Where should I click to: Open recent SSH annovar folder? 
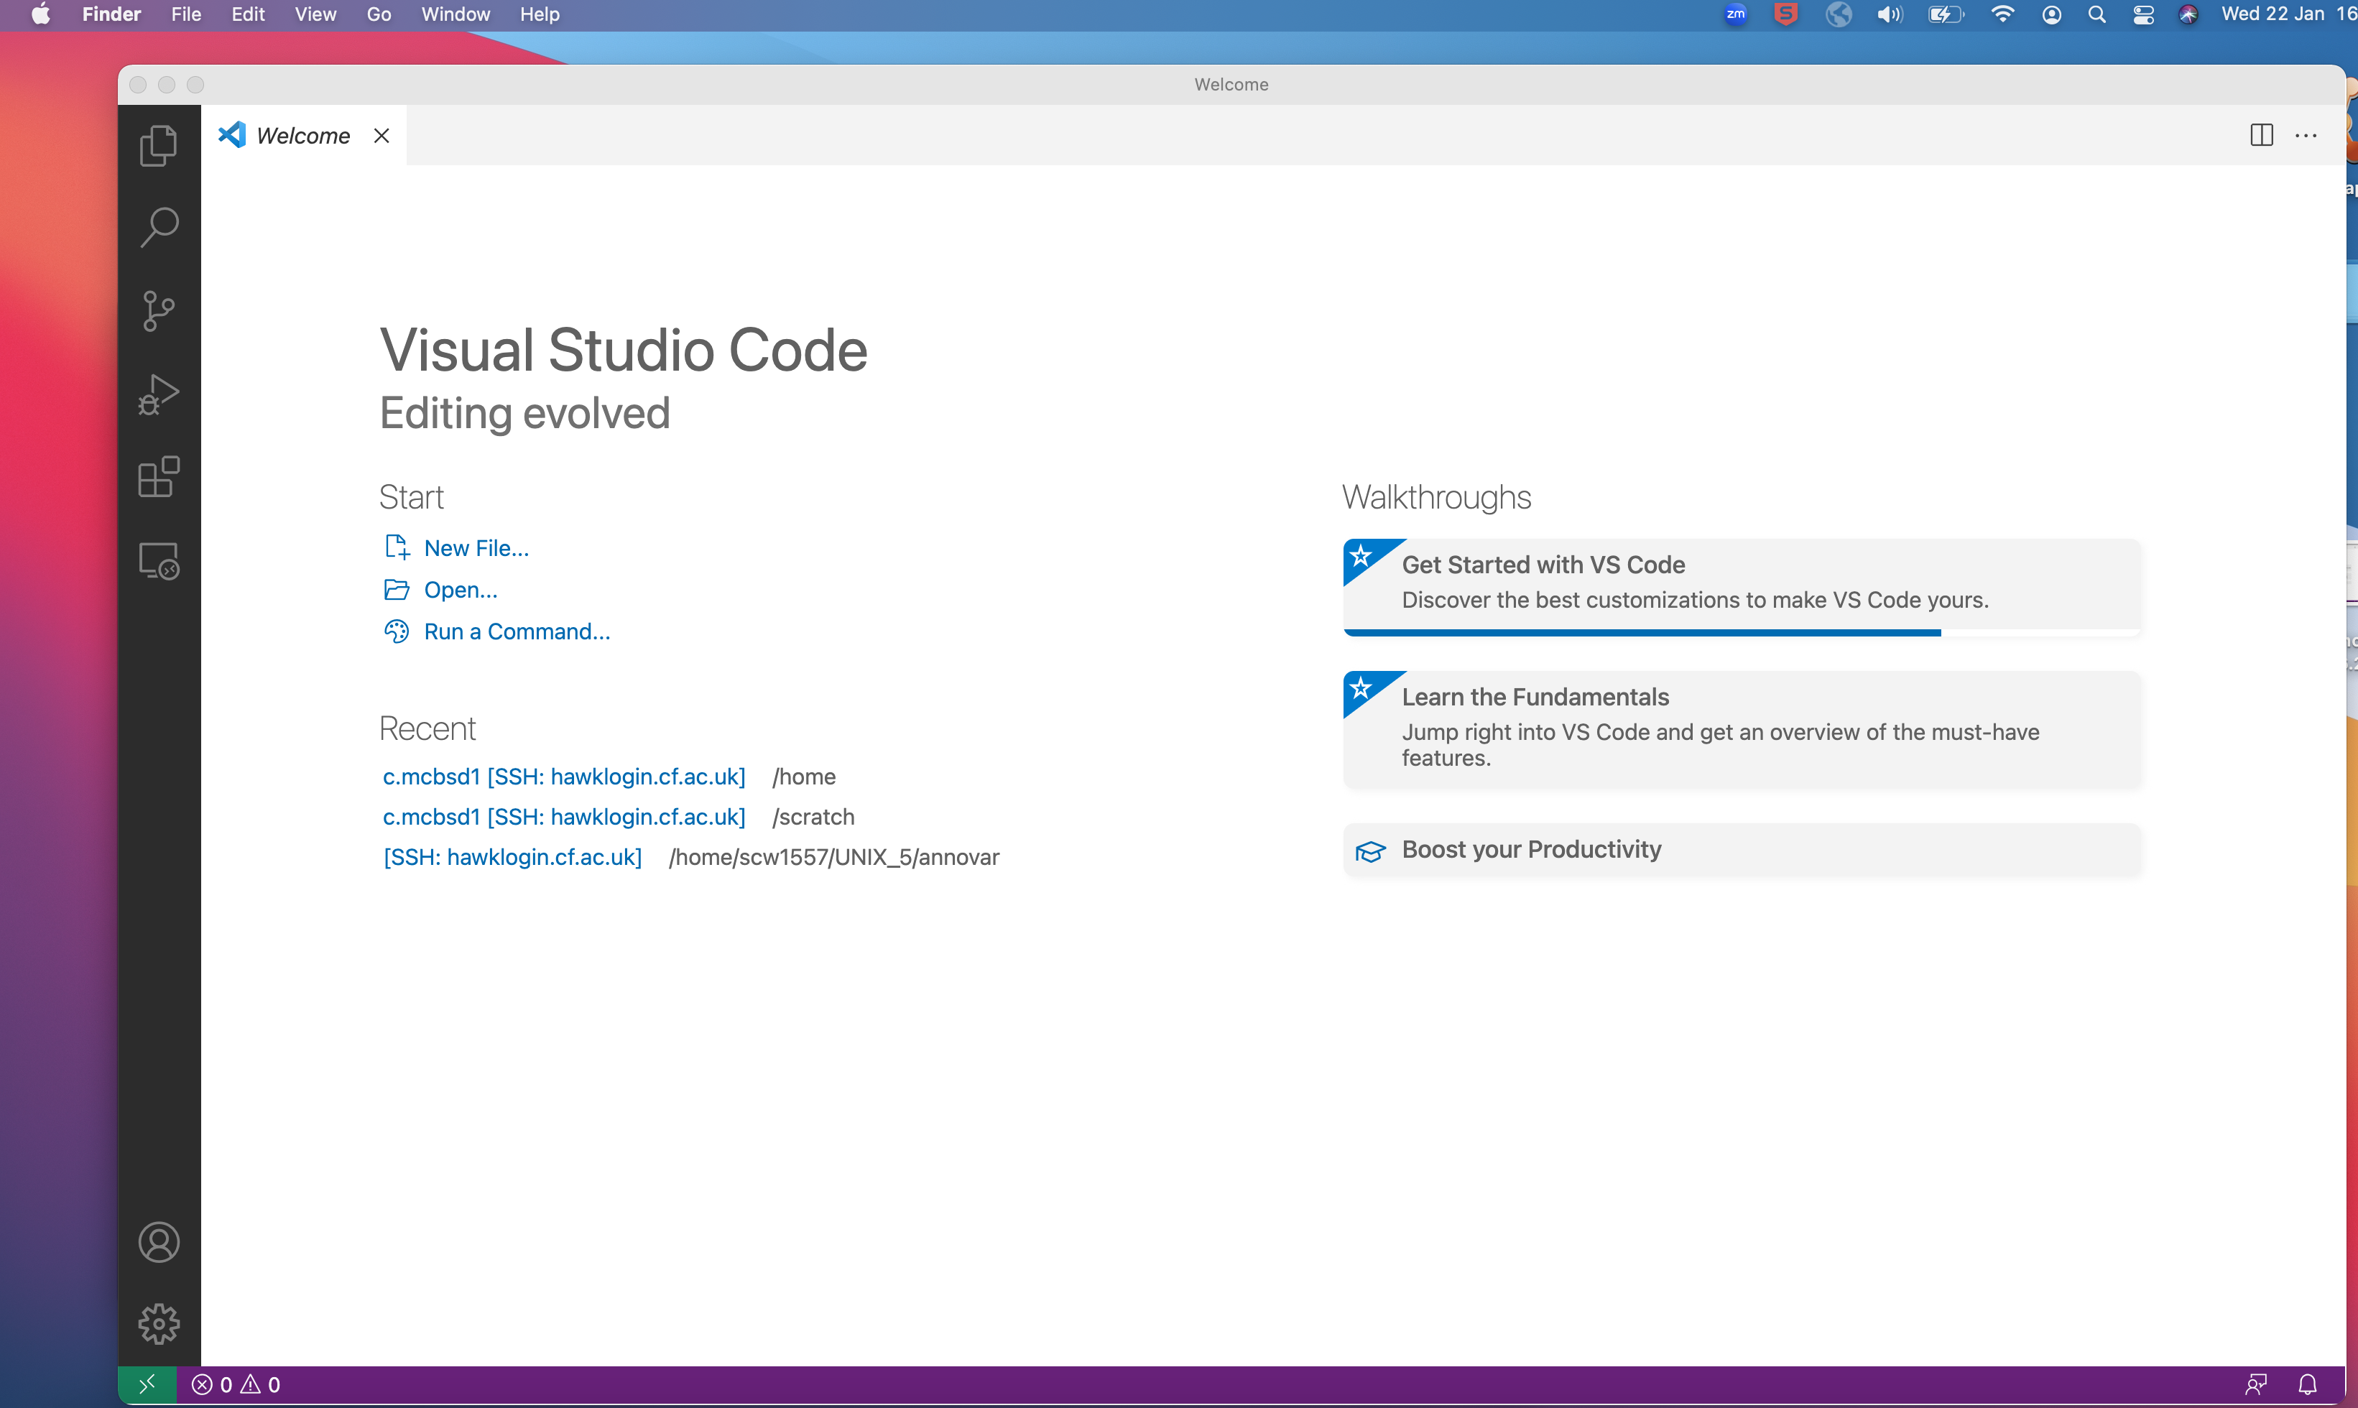[512, 857]
